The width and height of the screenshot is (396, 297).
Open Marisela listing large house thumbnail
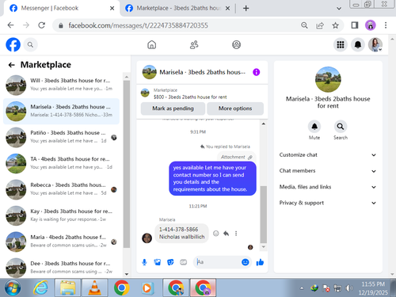(328, 79)
